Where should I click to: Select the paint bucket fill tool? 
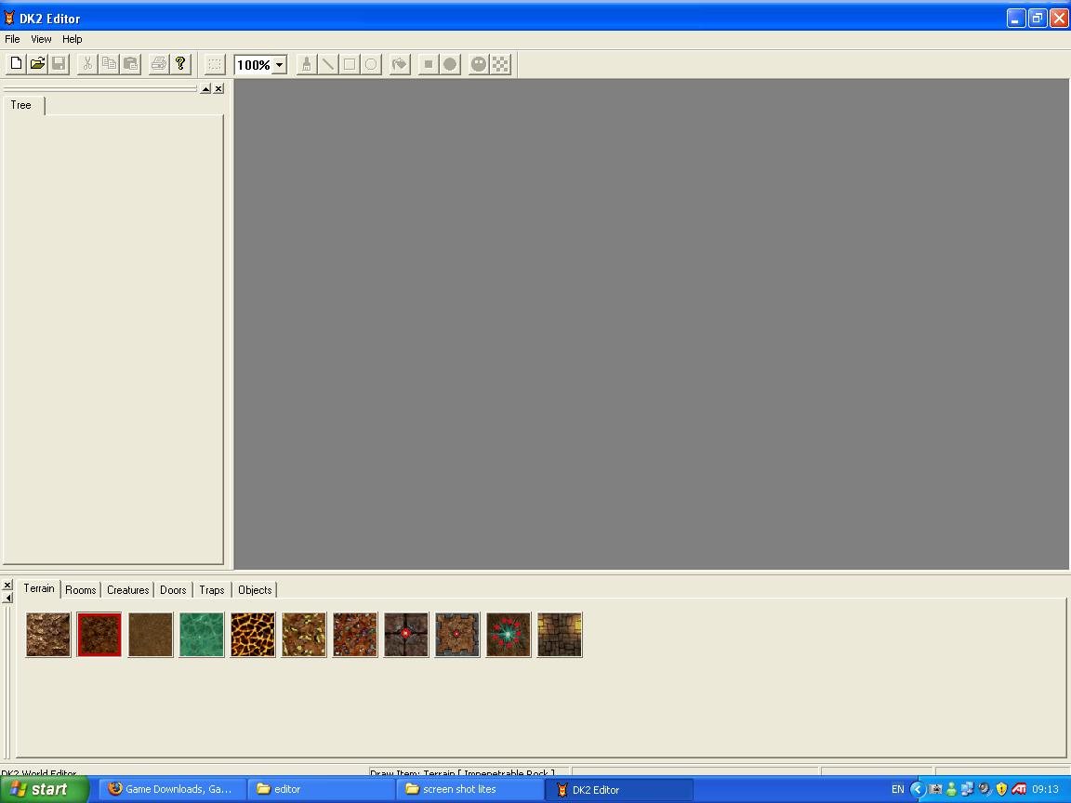click(400, 64)
